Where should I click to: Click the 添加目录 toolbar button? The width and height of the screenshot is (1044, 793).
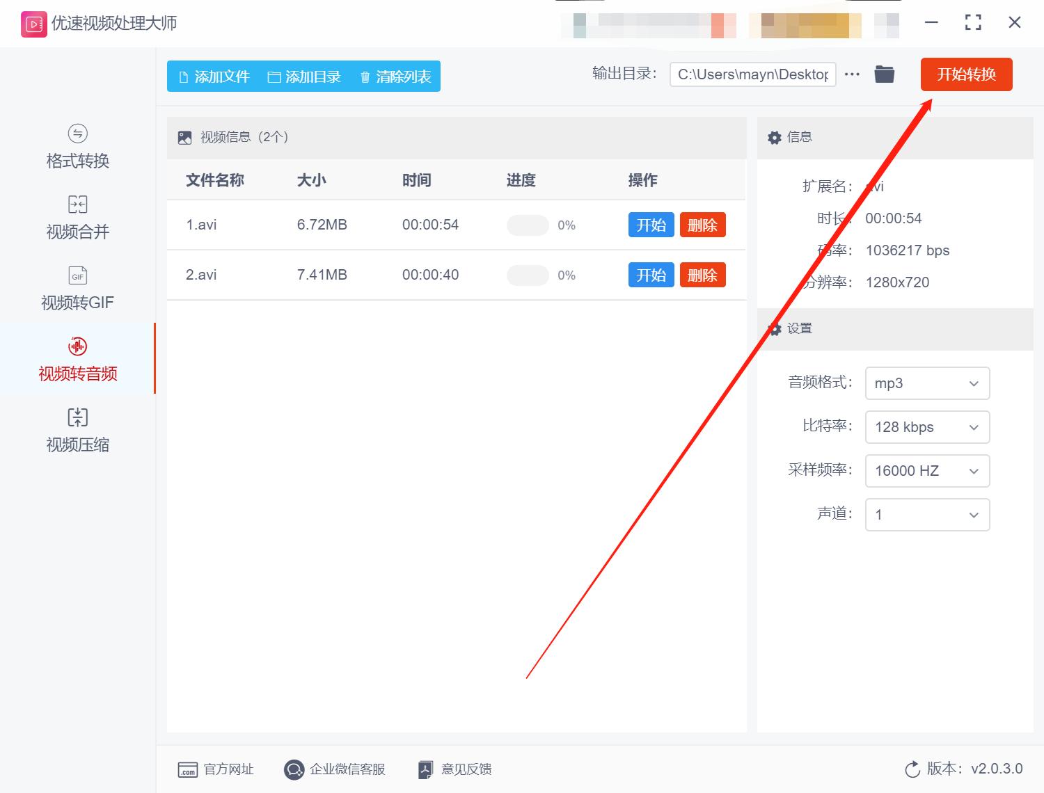(305, 77)
